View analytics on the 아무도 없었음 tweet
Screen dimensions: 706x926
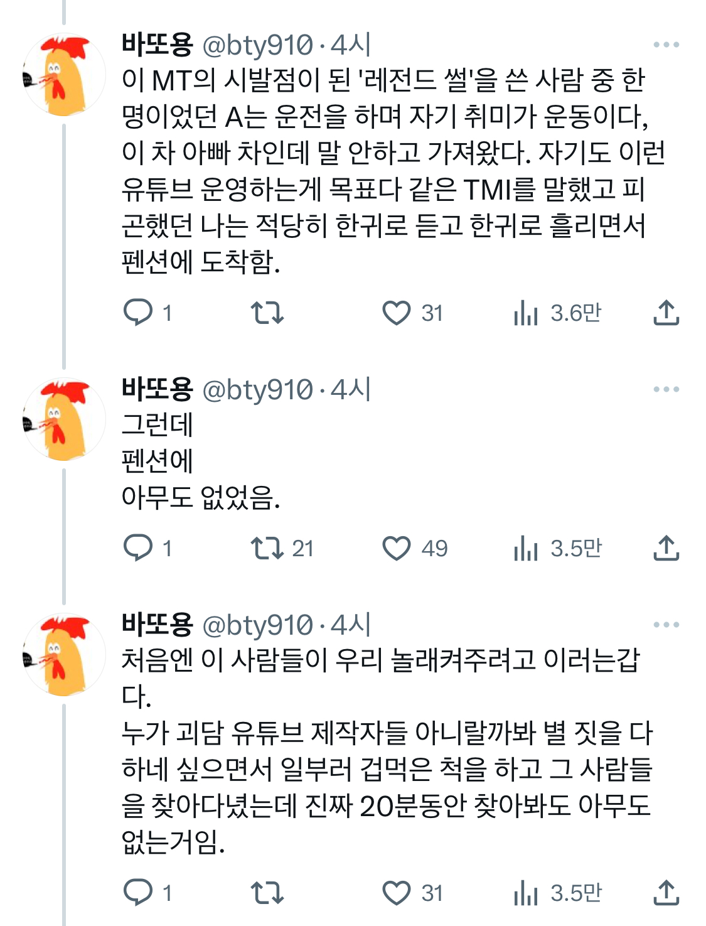pyautogui.click(x=526, y=547)
